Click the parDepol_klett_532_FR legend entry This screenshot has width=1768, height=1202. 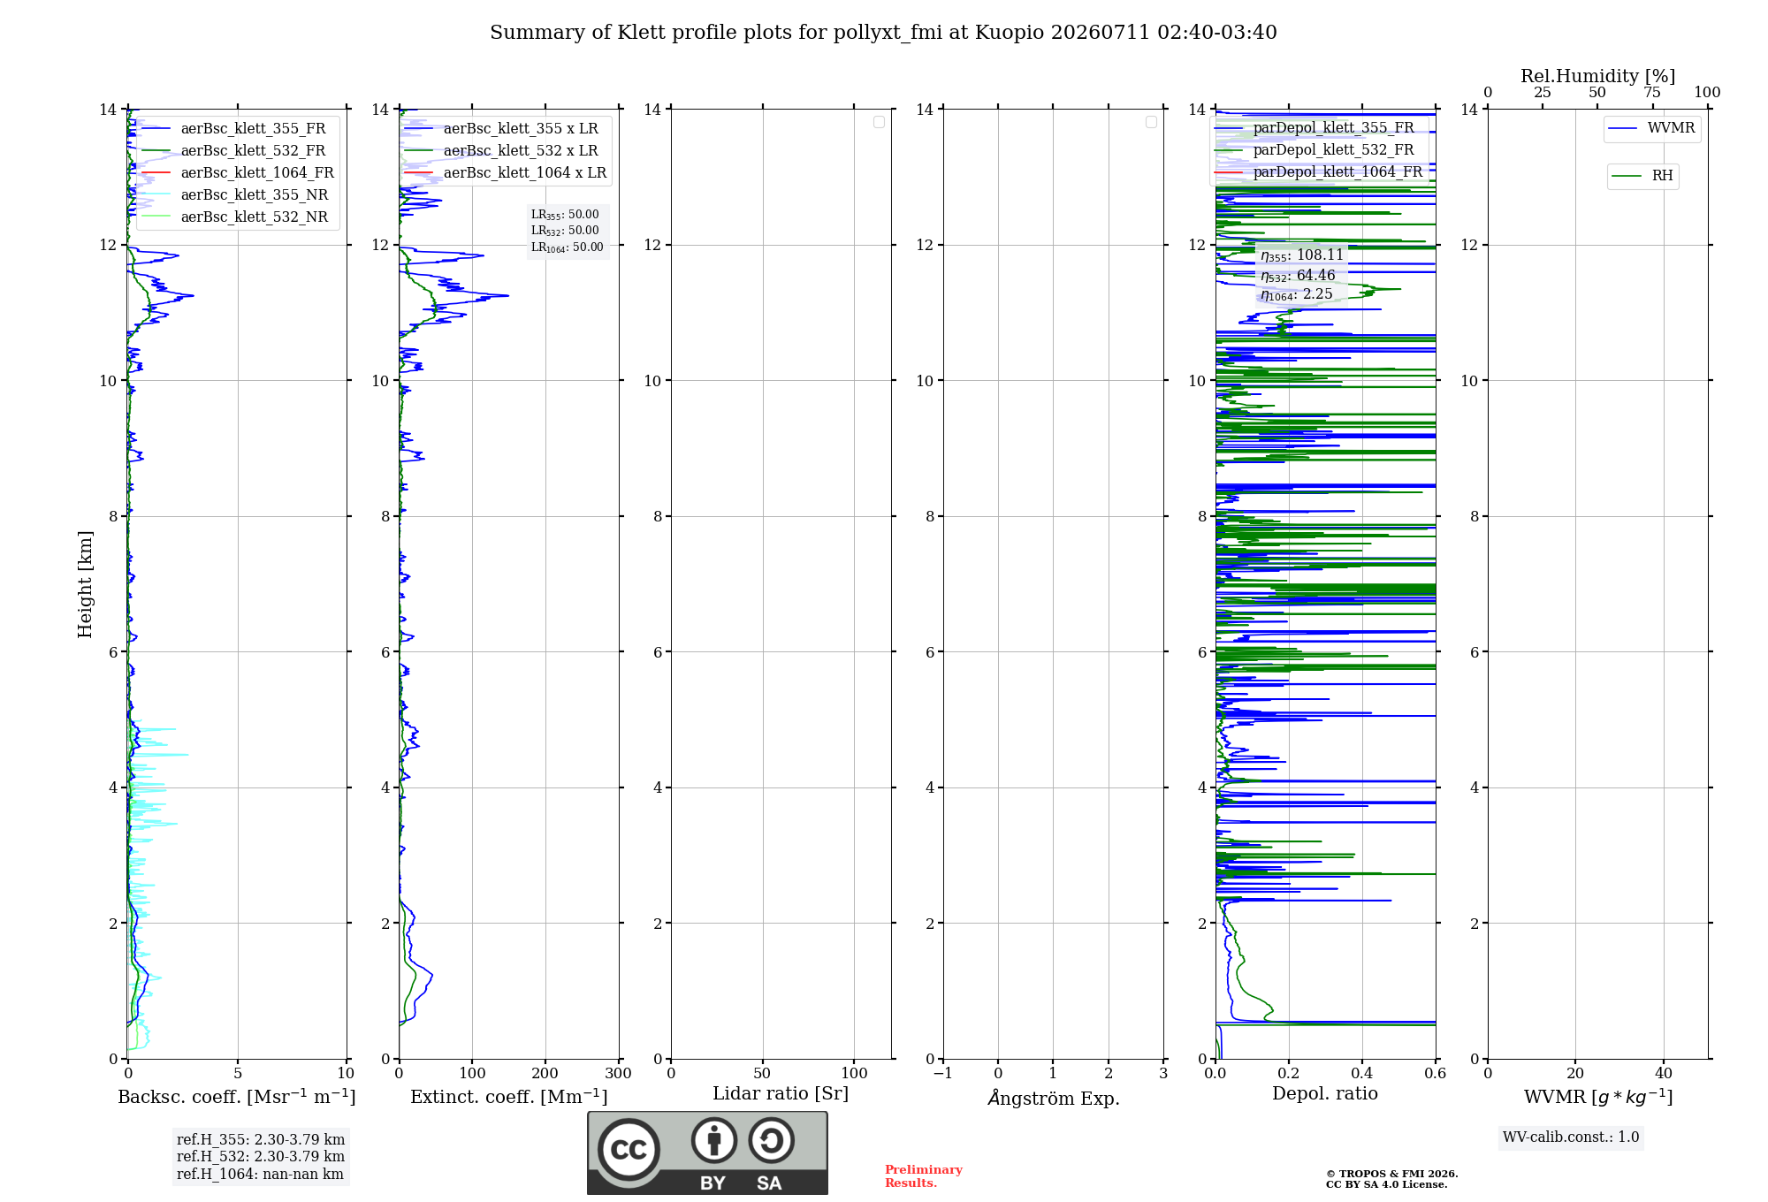pos(1315,149)
